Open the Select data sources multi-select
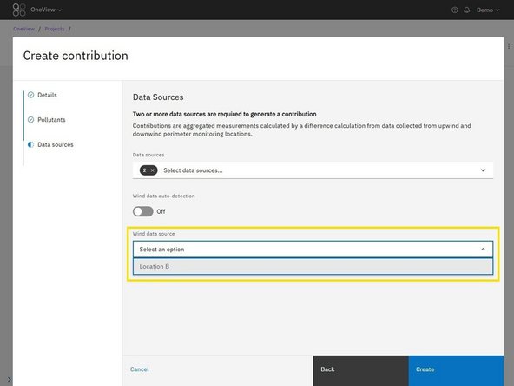Image resolution: width=514 pixels, height=386 pixels. (x=313, y=170)
